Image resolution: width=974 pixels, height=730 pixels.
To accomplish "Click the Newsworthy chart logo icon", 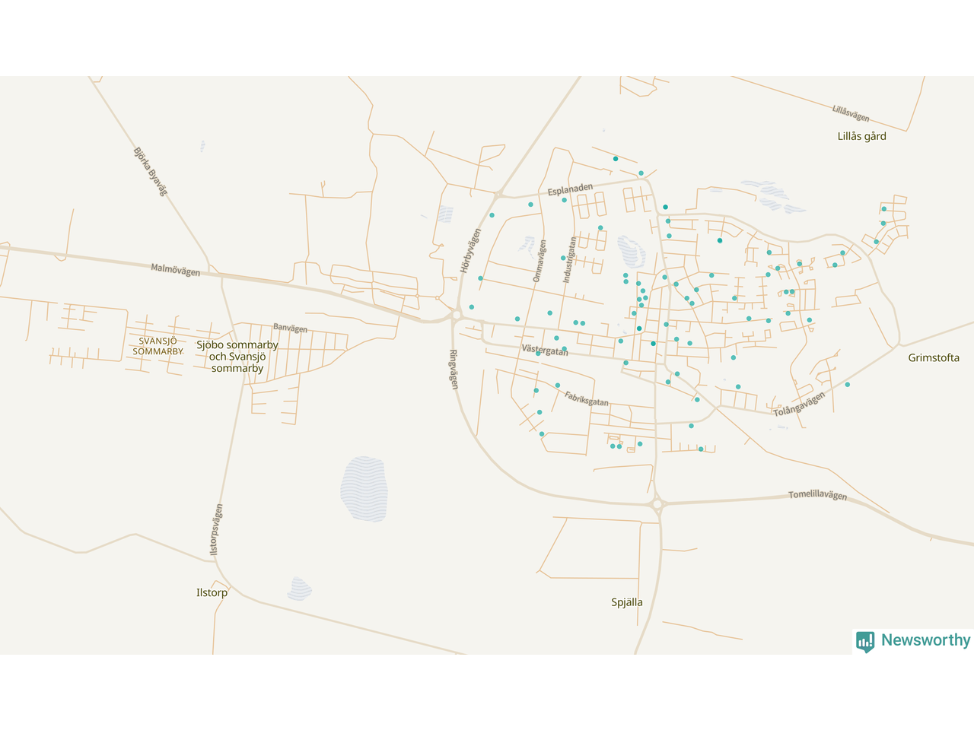I will click(x=865, y=641).
